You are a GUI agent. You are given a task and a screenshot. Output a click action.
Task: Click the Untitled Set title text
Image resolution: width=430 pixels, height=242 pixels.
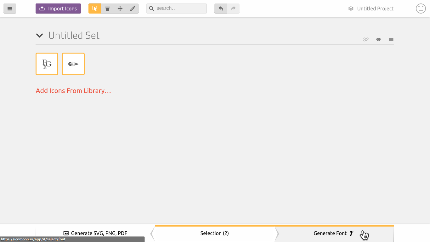point(74,35)
